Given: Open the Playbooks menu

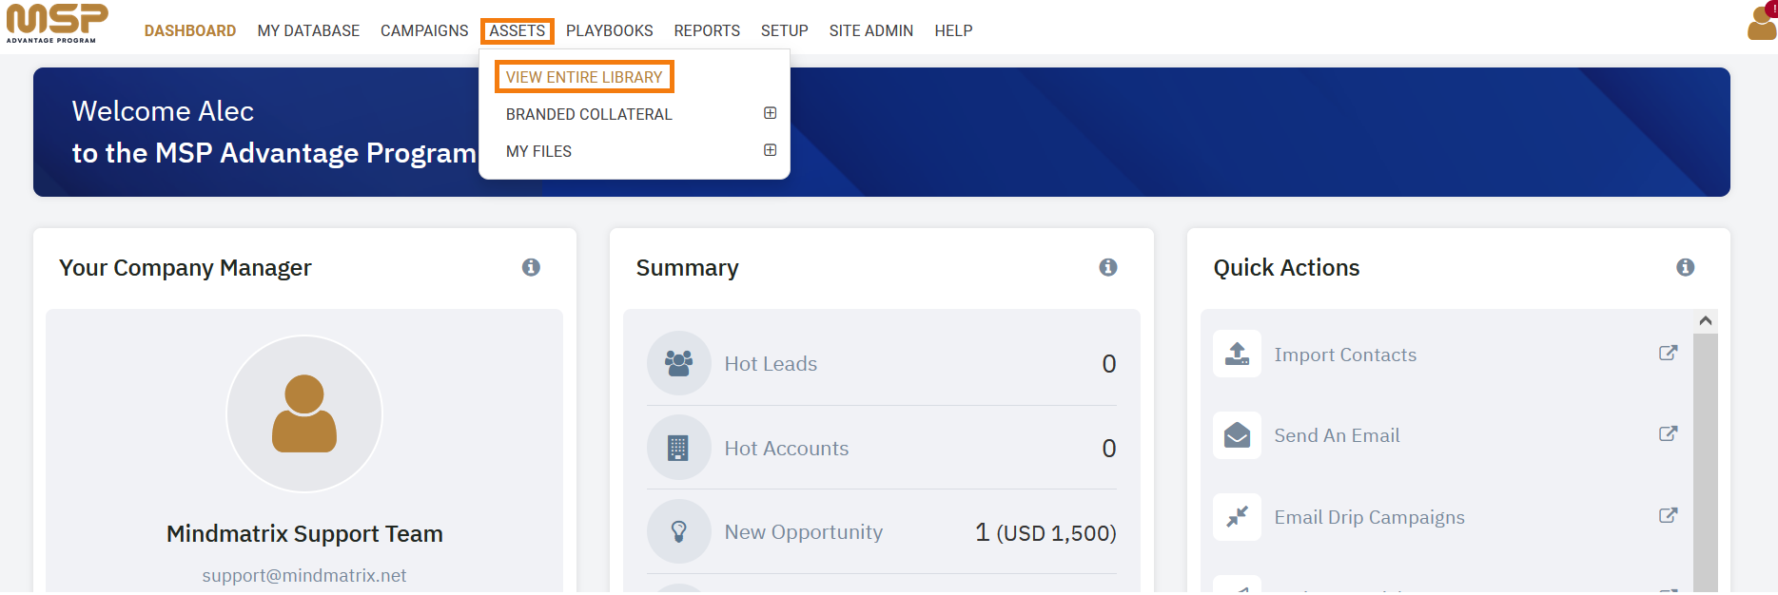Looking at the screenshot, I should click(610, 30).
